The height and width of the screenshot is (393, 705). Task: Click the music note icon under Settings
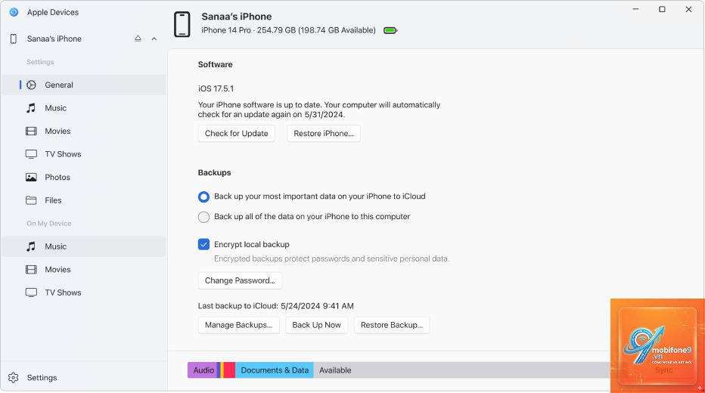(x=31, y=108)
